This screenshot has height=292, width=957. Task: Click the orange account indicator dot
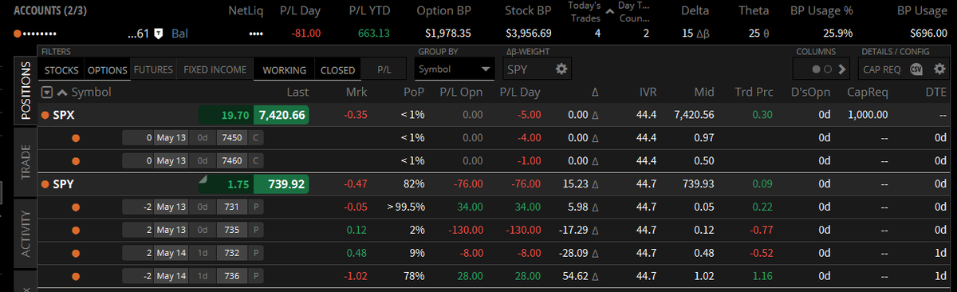[18, 34]
